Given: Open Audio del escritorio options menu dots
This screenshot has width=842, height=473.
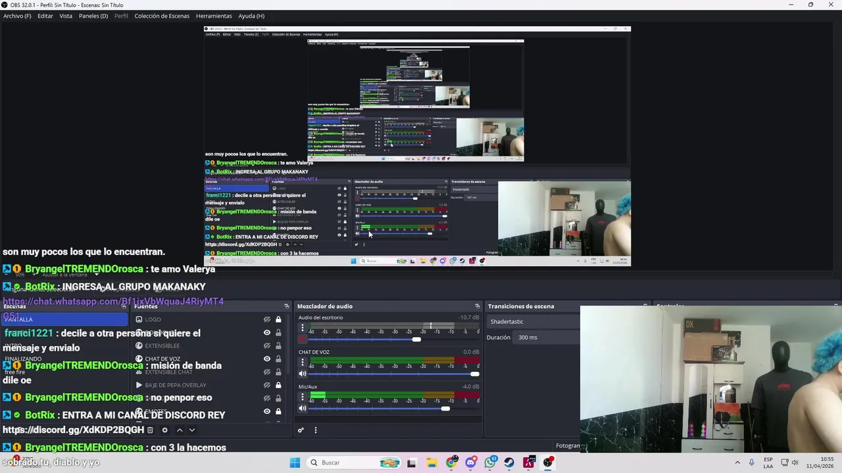Looking at the screenshot, I should coord(303,328).
